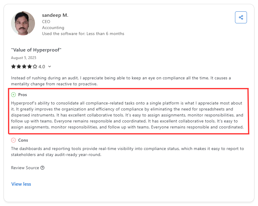This screenshot has height=206, width=258.
Task: Select the Pros paragraph text
Action: [x=128, y=115]
